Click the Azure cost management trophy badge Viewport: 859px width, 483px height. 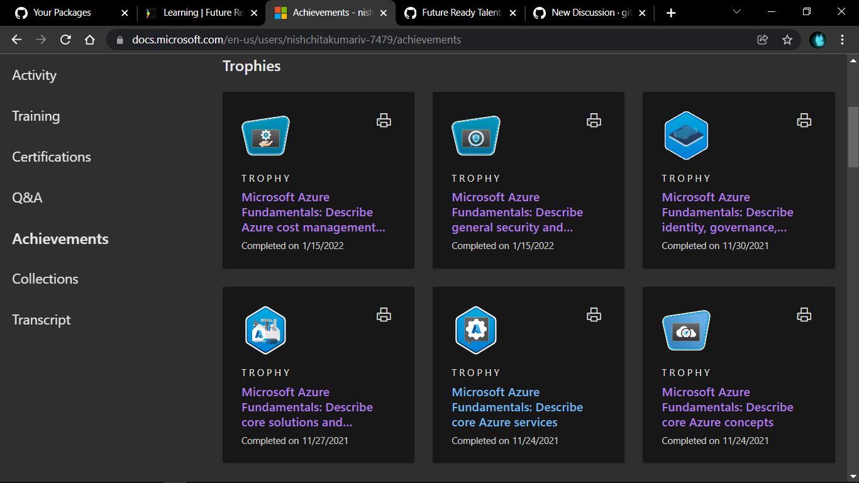click(x=265, y=136)
